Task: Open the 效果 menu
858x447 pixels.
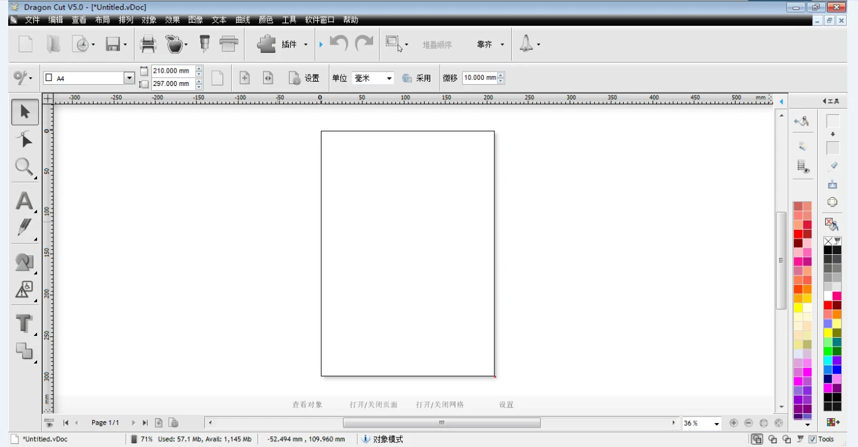Action: point(172,20)
